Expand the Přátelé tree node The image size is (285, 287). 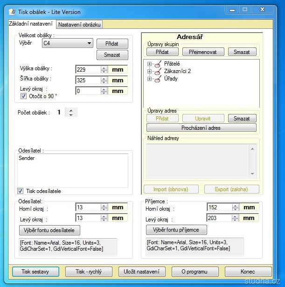click(149, 64)
